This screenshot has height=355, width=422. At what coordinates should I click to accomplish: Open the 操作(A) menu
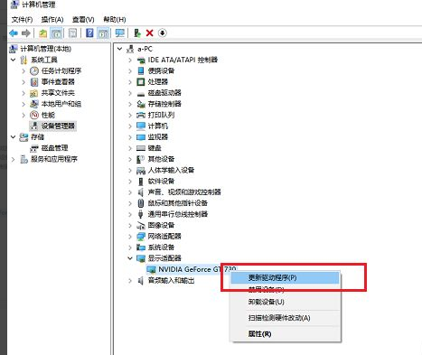pyautogui.click(x=52, y=20)
